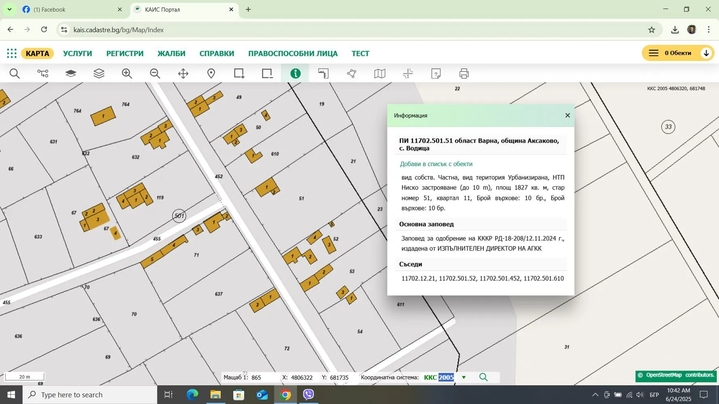Toggle the information tool button

(x=296, y=74)
